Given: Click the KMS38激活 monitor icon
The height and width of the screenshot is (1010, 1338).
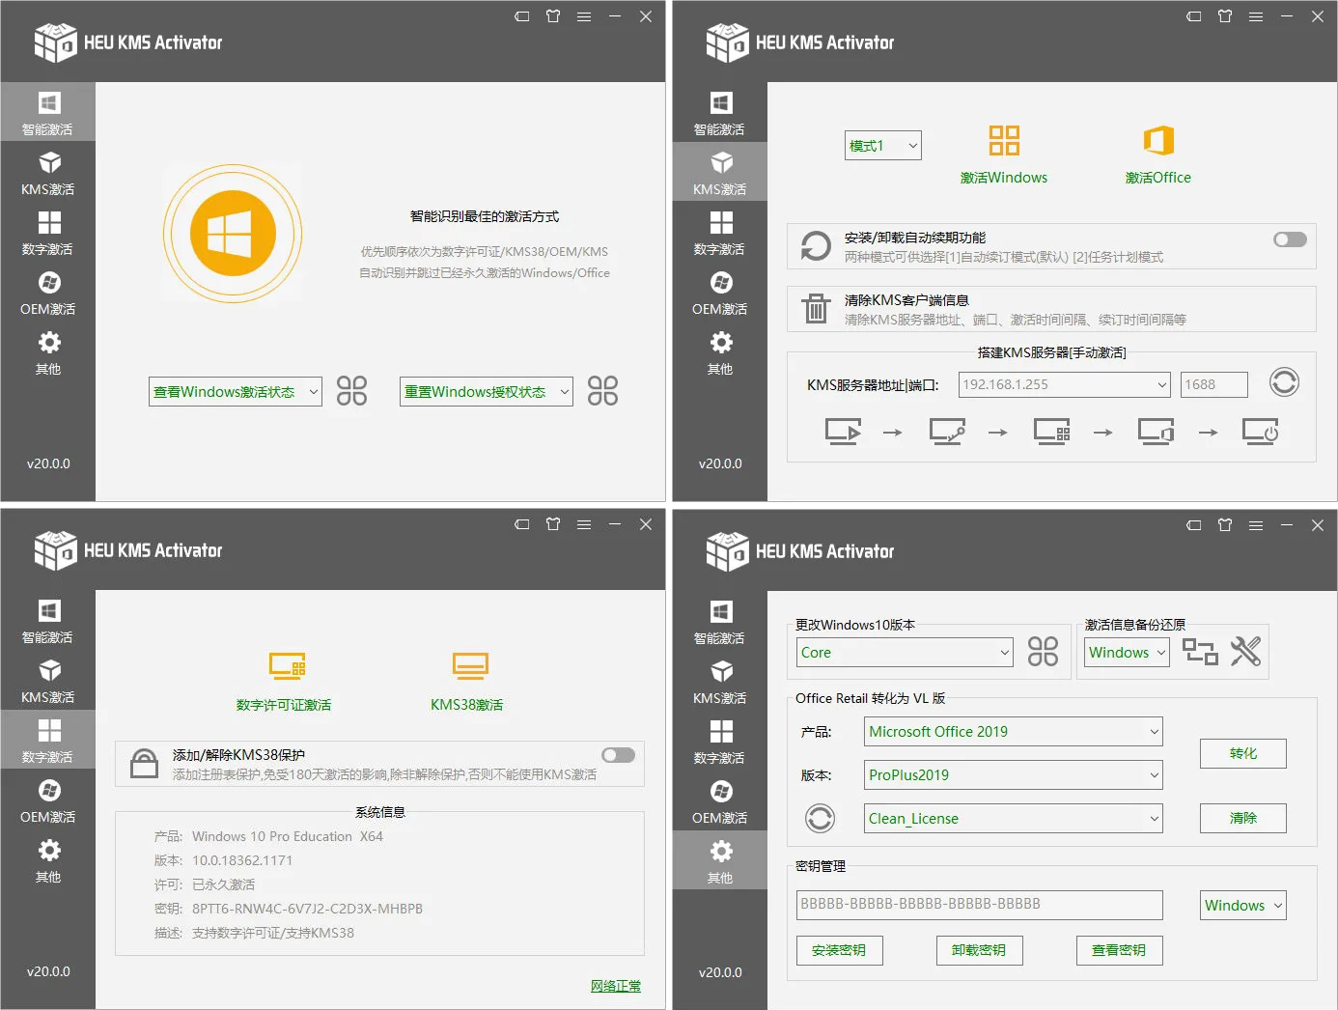Looking at the screenshot, I should point(470,666).
